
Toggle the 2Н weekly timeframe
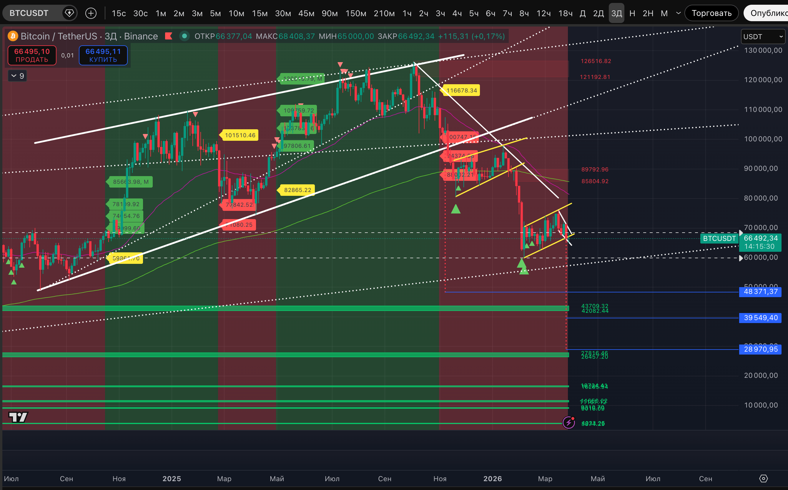click(x=648, y=13)
